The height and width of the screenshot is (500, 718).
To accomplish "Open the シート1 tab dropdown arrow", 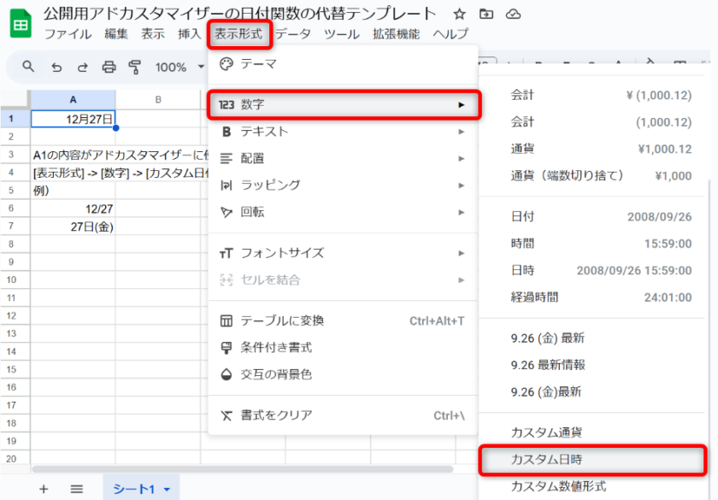I will pyautogui.click(x=167, y=490).
